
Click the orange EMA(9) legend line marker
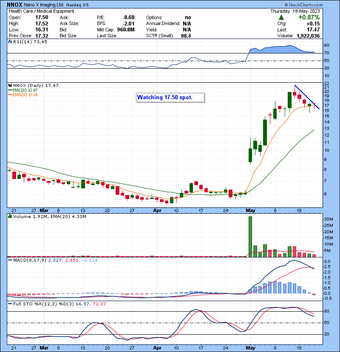click(10, 95)
